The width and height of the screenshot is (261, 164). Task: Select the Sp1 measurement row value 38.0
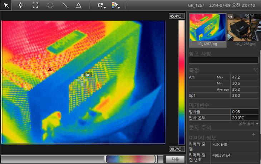tap(236, 96)
